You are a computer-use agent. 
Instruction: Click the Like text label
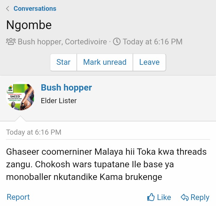(x=164, y=197)
